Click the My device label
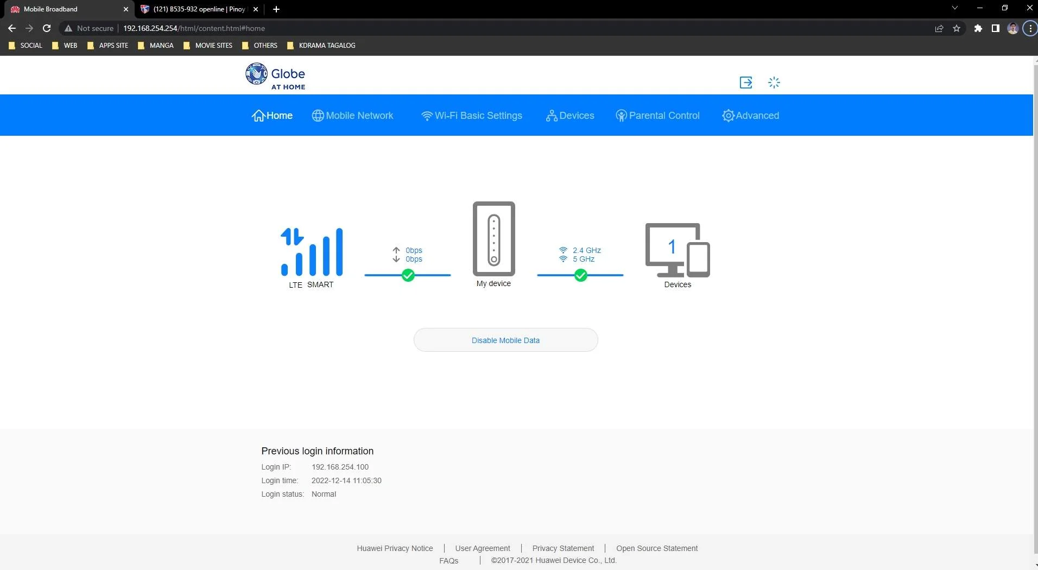The image size is (1038, 570). coord(493,283)
